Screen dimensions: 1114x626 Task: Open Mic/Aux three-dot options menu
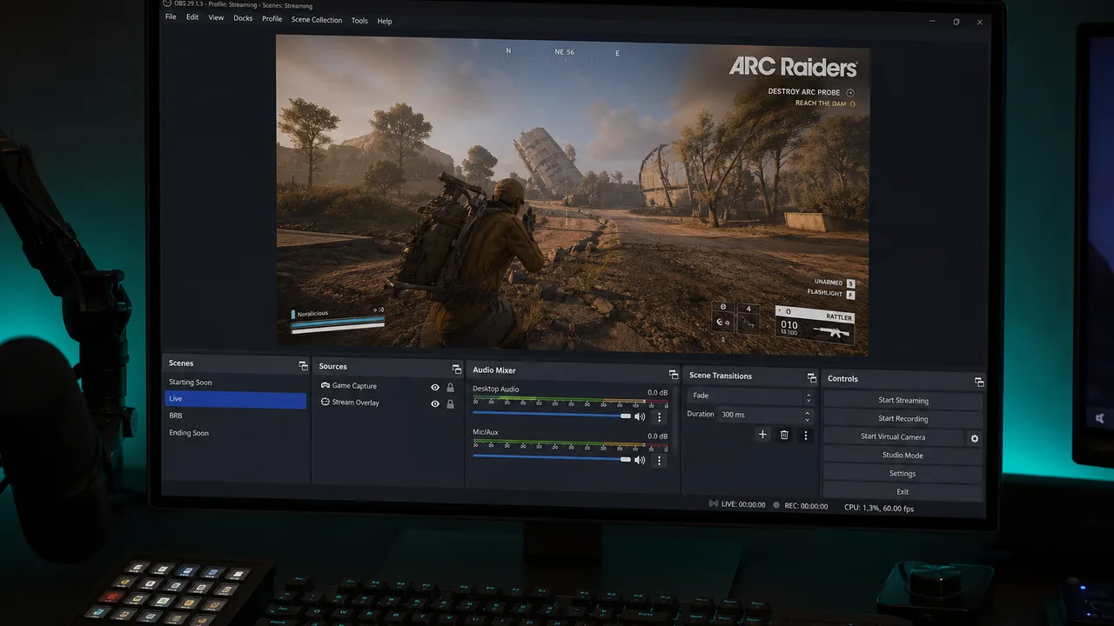[x=659, y=461]
